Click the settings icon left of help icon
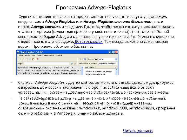Viewport: 187px width, 140px height. pyautogui.click(x=81, y=59)
